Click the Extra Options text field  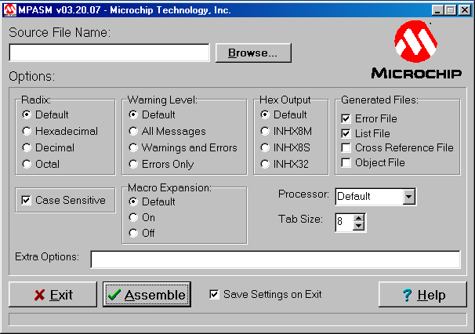[275, 260]
